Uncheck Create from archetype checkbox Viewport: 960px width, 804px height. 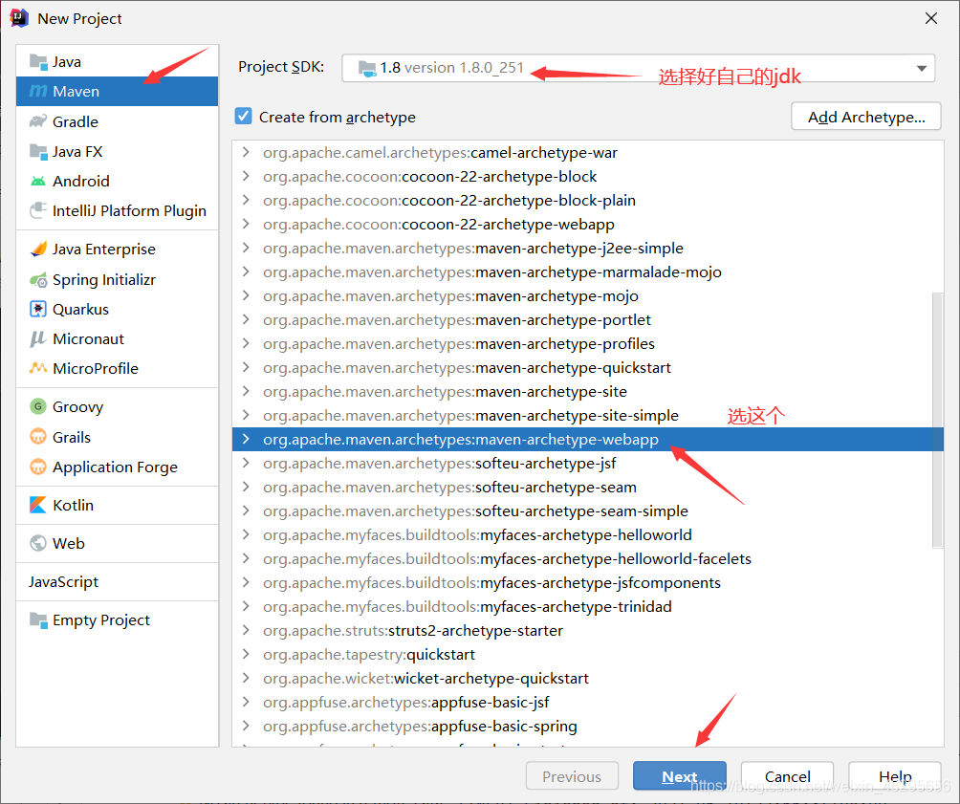[x=244, y=117]
